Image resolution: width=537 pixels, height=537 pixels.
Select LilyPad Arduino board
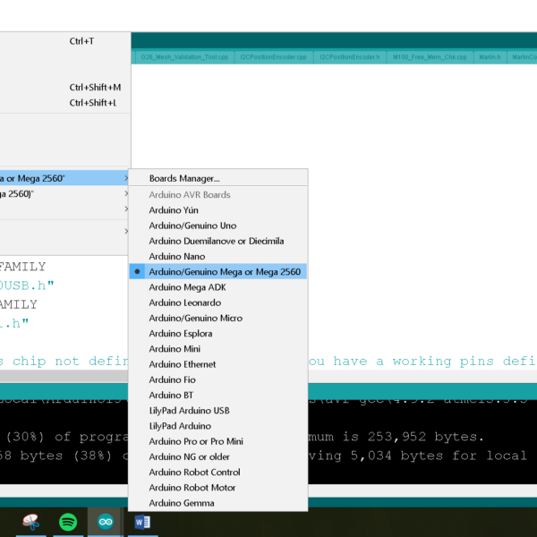pos(217,426)
